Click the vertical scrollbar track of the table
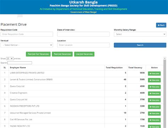This screenshot has width=168, height=128. pyautogui.click(x=165, y=94)
